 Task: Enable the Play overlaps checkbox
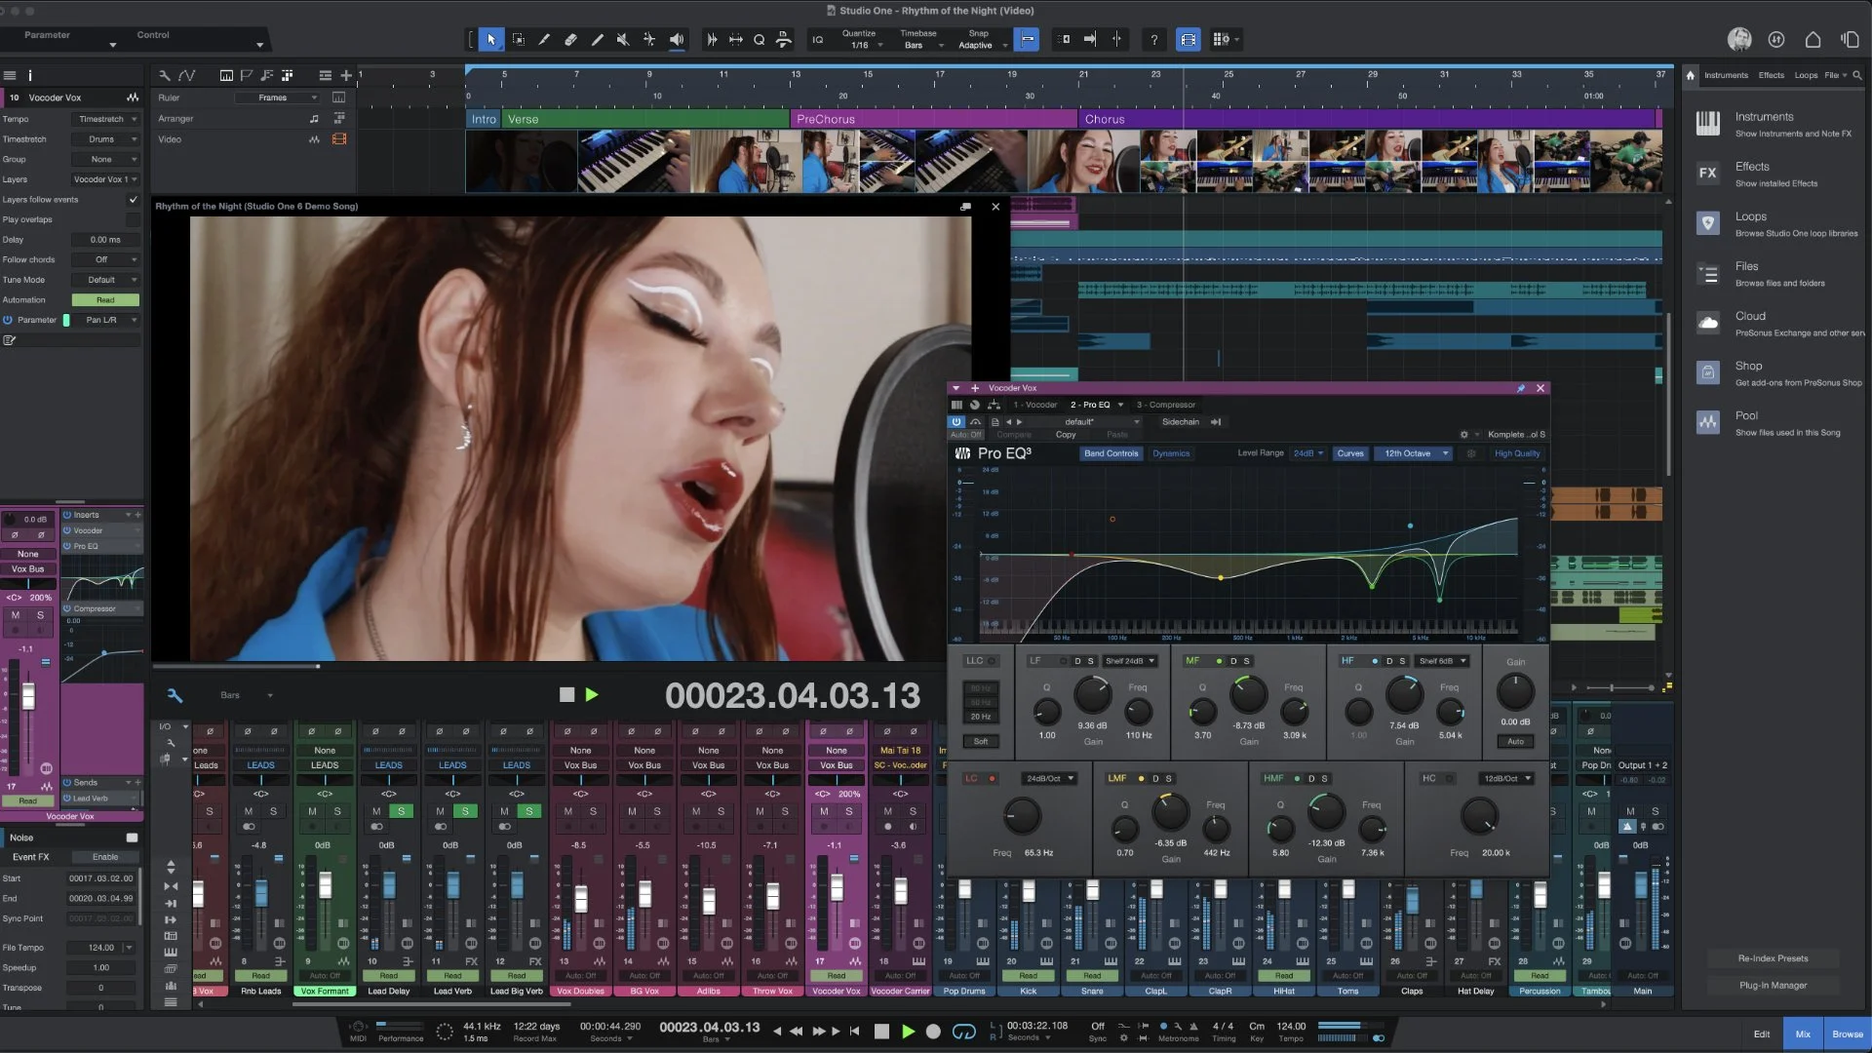[x=133, y=218]
